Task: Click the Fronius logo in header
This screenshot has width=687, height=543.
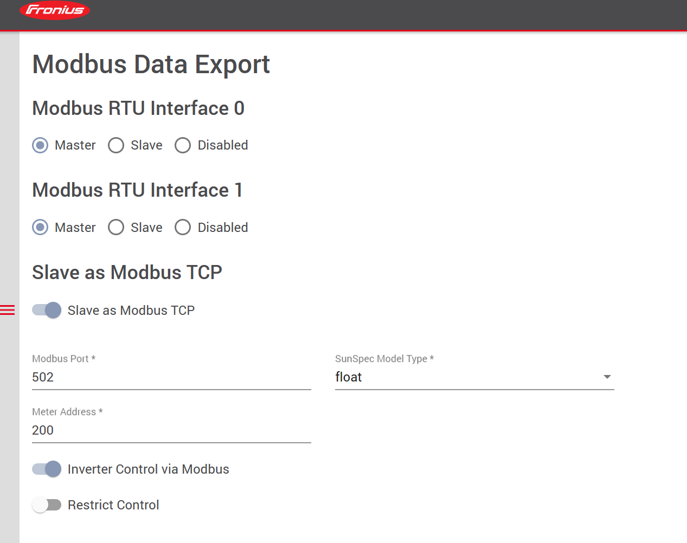Action: coord(55,10)
